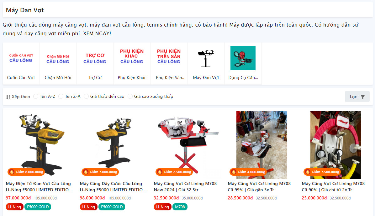Open the 97.000.000đ Li-Ning E5000 product title

tap(39, 187)
